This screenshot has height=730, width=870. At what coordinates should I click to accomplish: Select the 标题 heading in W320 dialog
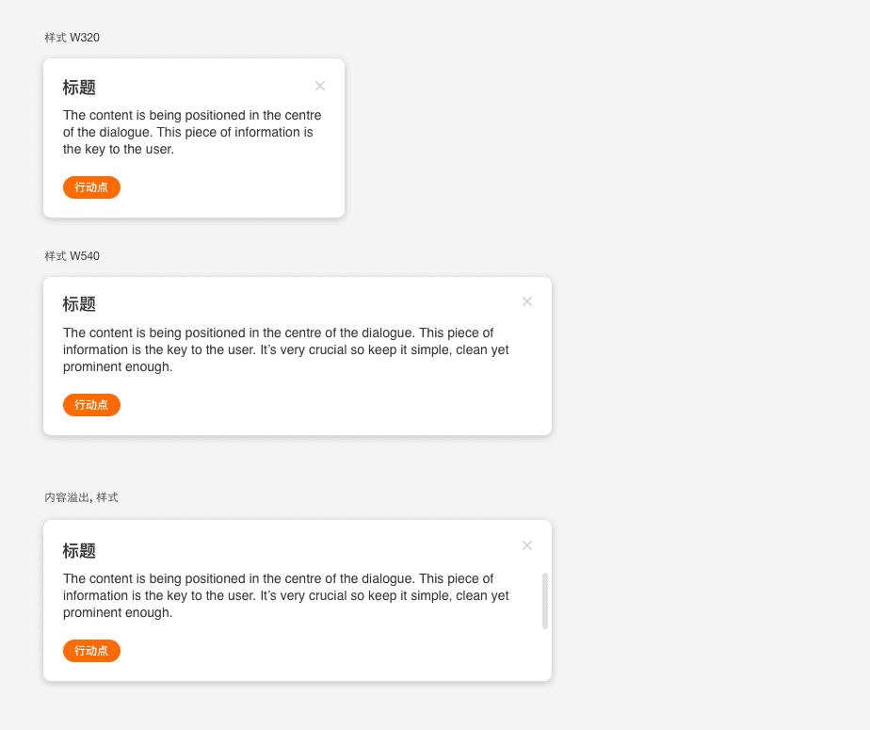click(x=79, y=88)
